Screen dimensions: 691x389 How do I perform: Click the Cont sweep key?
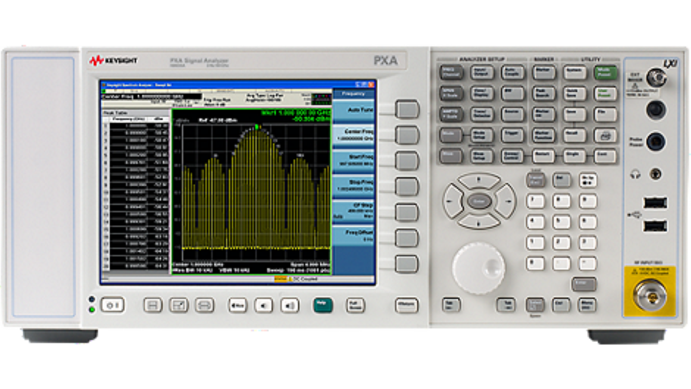tap(606, 156)
